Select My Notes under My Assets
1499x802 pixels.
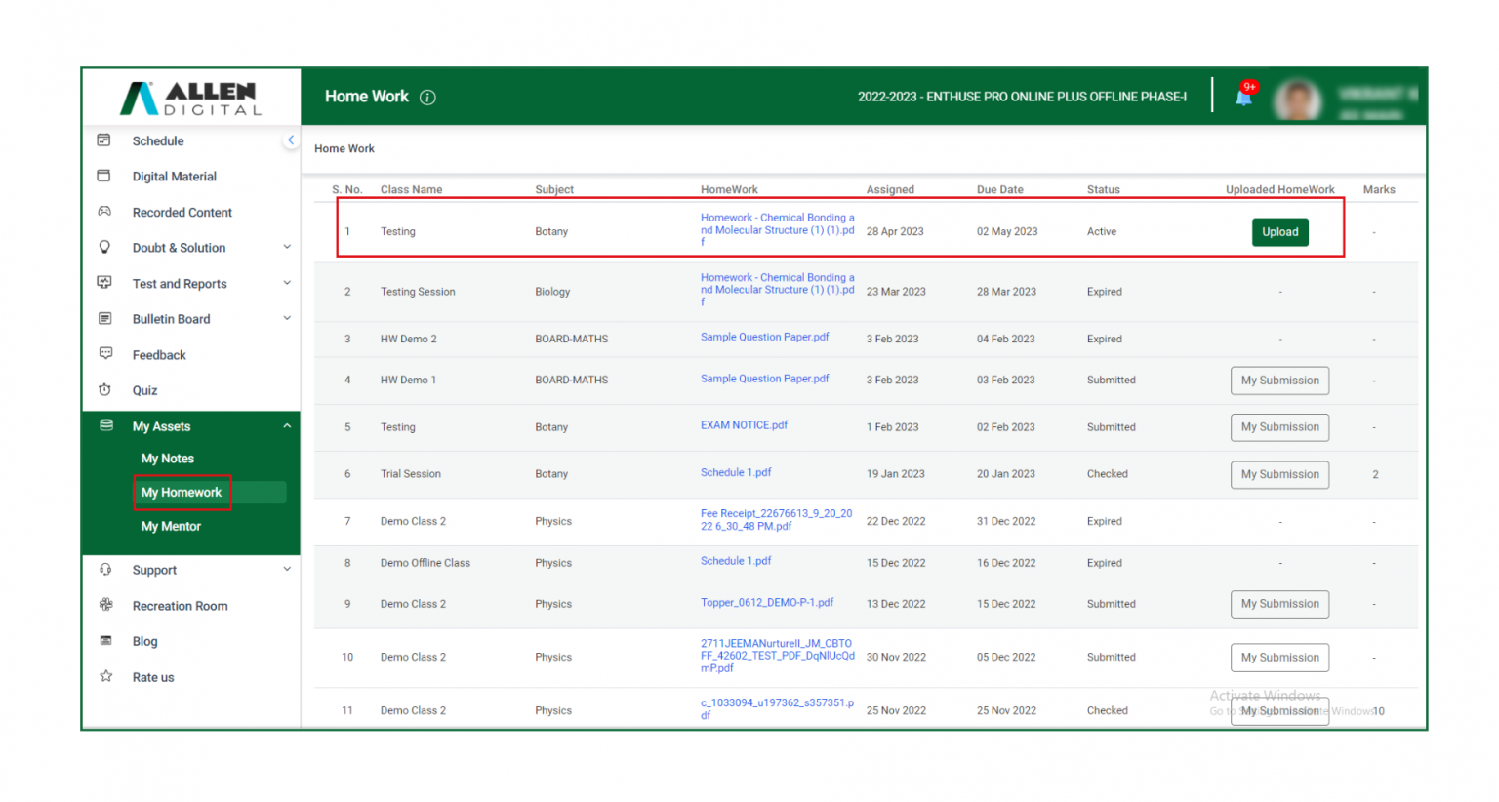pos(168,459)
